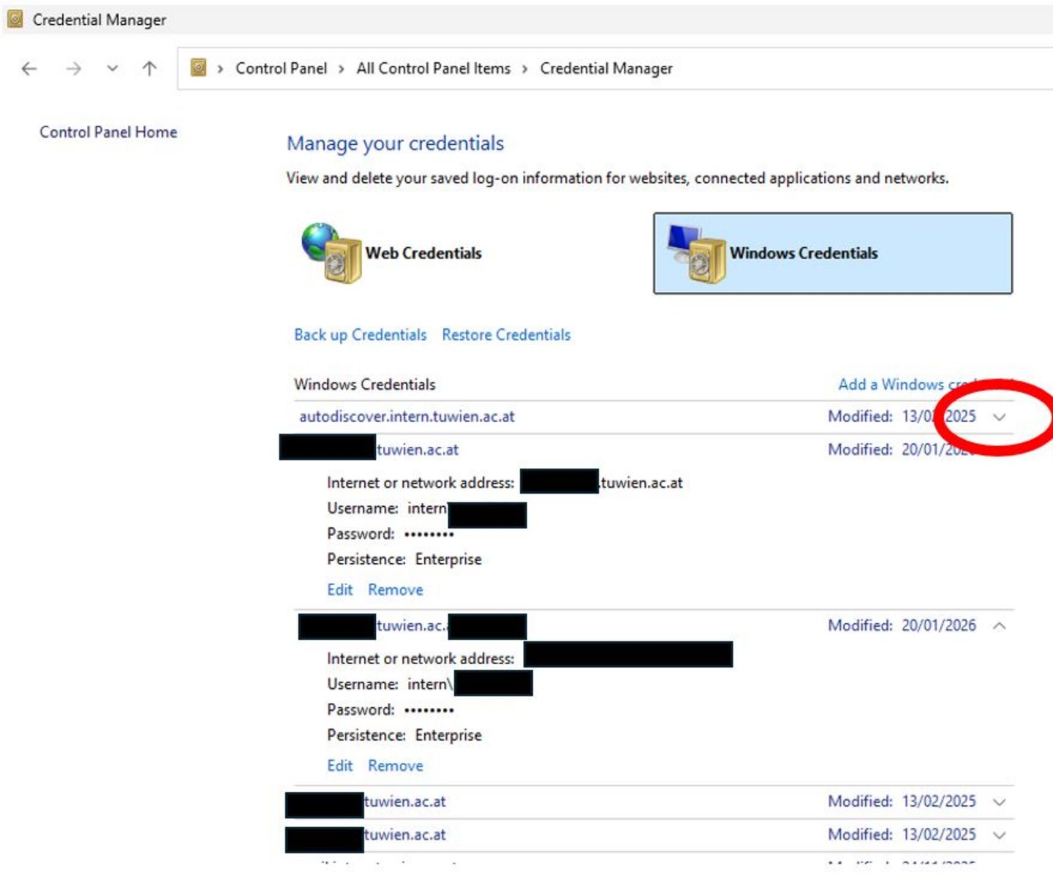Click Edit under the upper expanded credential
The image size is (1053, 882).
[339, 589]
